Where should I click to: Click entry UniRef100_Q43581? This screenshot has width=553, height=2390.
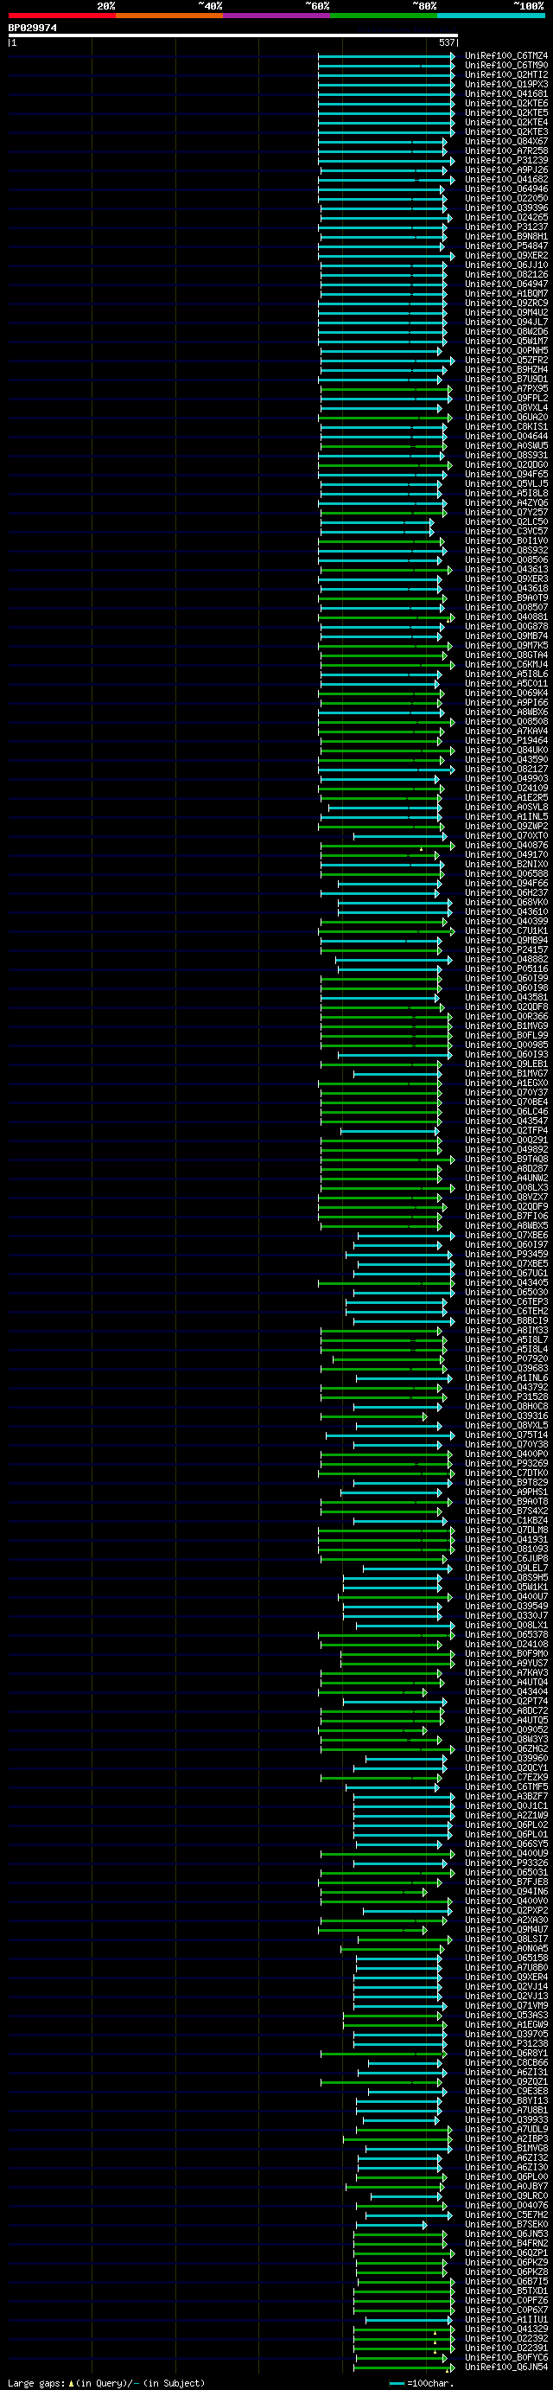point(506,997)
